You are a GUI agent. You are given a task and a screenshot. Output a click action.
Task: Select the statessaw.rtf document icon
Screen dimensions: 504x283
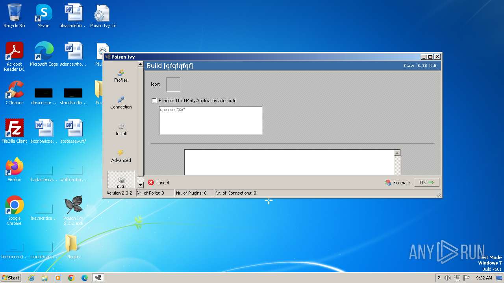pyautogui.click(x=73, y=131)
